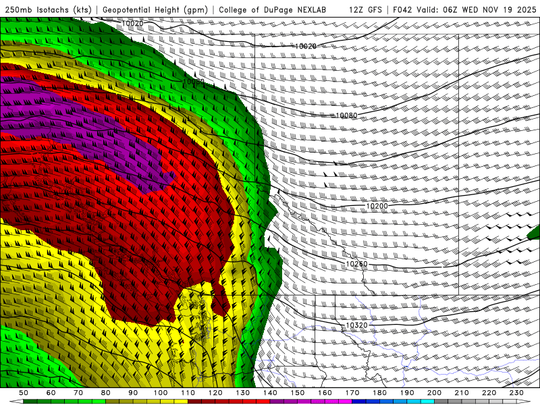Click the color bar label 150
Image resolution: width=540 pixels, height=405 pixels.
click(298, 393)
